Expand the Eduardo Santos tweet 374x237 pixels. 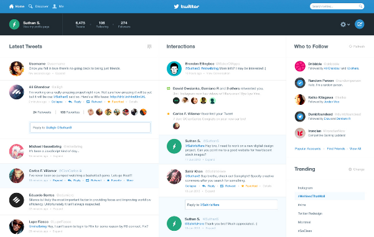click(x=58, y=209)
